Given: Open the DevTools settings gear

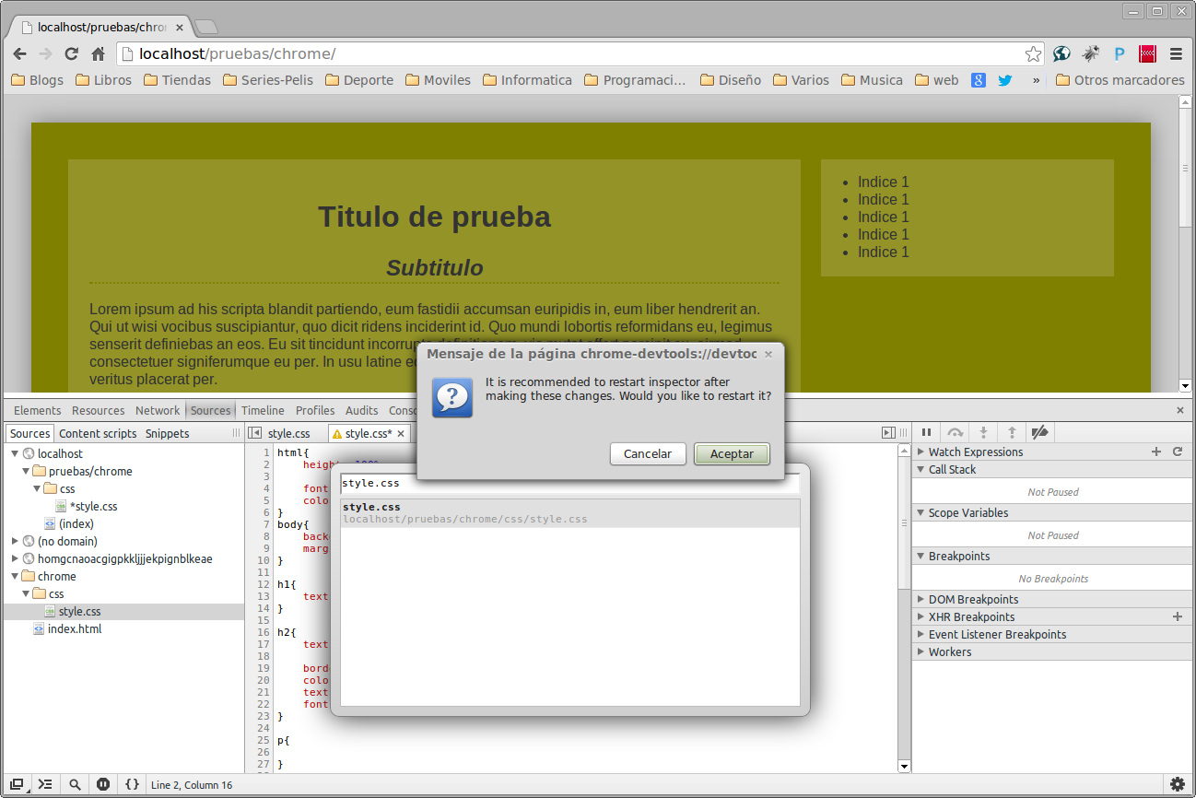Looking at the screenshot, I should coord(1177,784).
